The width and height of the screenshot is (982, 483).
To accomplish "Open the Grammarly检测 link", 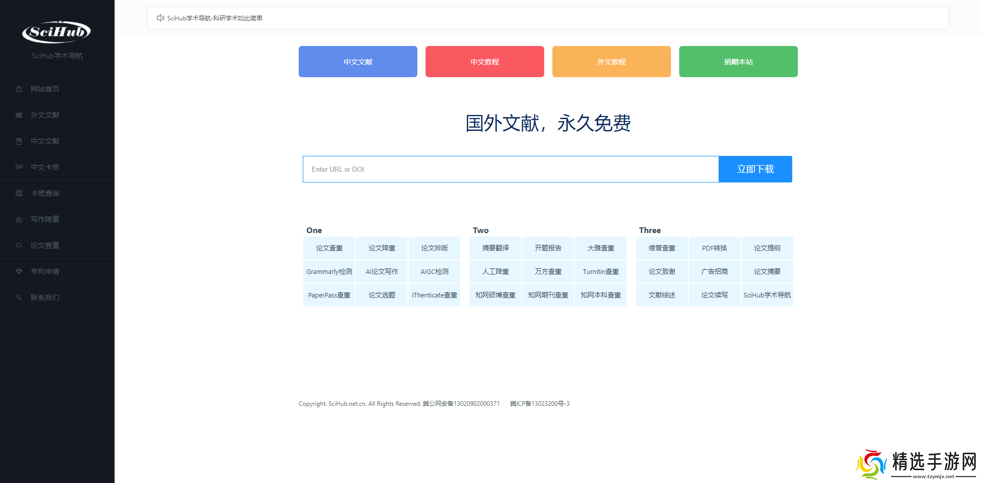I will click(329, 271).
